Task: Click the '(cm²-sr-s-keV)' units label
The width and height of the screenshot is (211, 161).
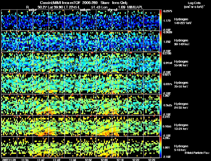Action: pyautogui.click(x=194, y=7)
